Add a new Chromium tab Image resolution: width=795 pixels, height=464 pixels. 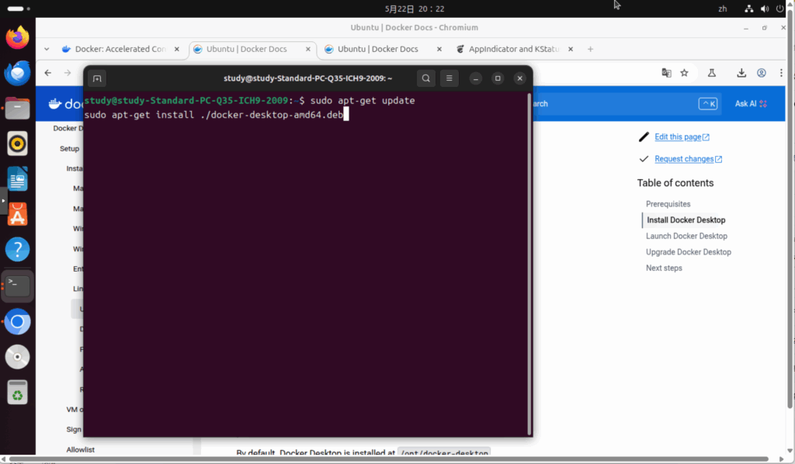[590, 49]
